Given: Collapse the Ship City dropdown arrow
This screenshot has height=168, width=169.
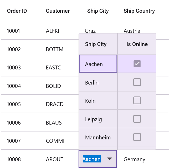Looking at the screenshot, I should point(110,159).
